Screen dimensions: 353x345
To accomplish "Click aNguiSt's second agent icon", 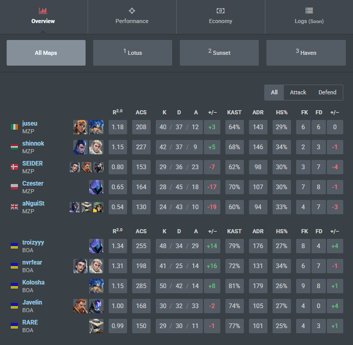I will pos(87,207).
